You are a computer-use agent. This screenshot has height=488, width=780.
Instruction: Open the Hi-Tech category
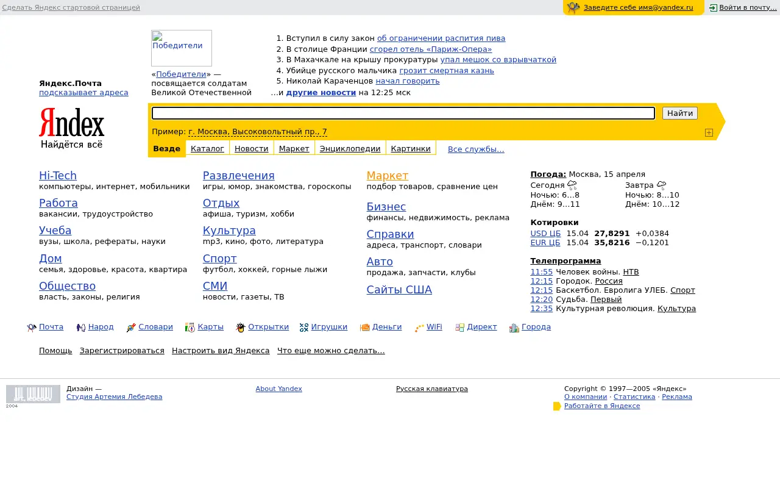pos(58,176)
